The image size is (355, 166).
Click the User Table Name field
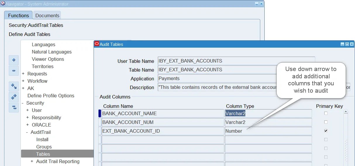pyautogui.click(x=236, y=61)
